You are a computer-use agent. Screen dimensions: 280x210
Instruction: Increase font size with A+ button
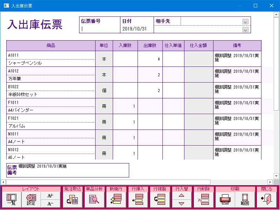tap(50, 196)
